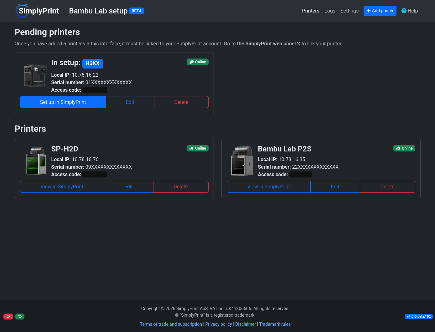Click serial number 01XXXXXXXXXXXXX
The image size is (435, 332).
(109, 82)
